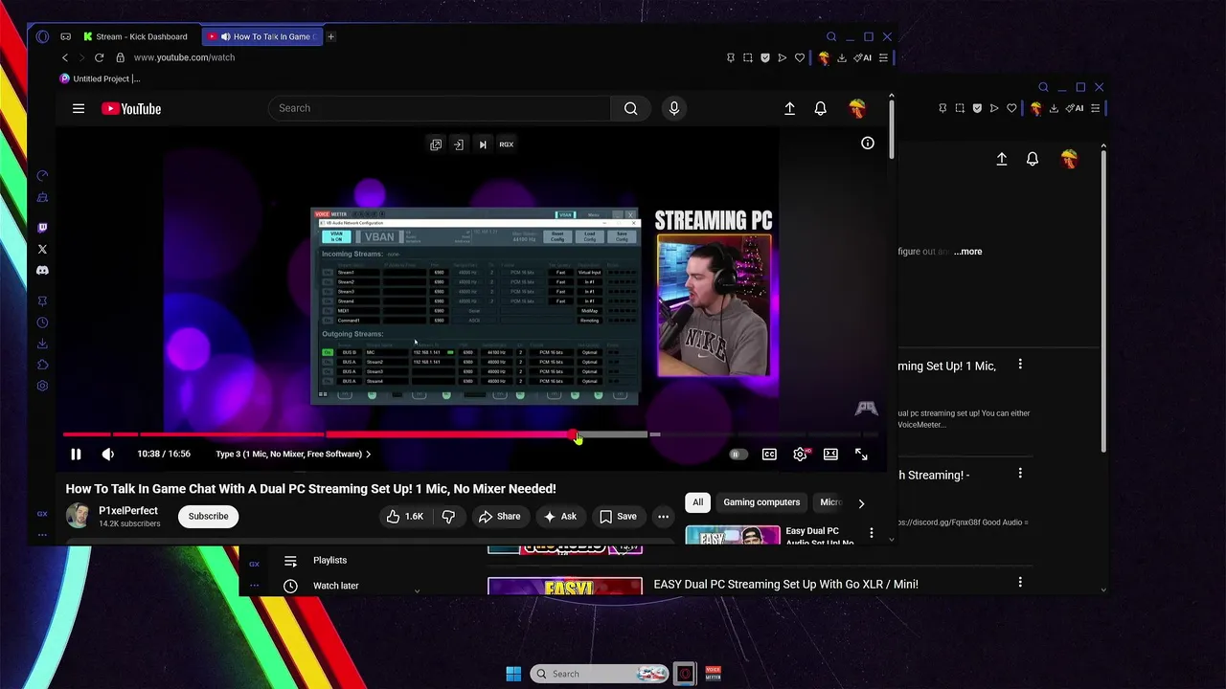The width and height of the screenshot is (1226, 689).
Task: Open YouTube notifications bell
Action: coord(821,109)
